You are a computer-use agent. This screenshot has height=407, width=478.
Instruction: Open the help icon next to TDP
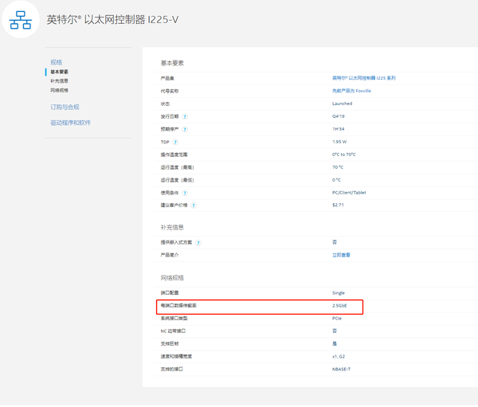(x=175, y=142)
